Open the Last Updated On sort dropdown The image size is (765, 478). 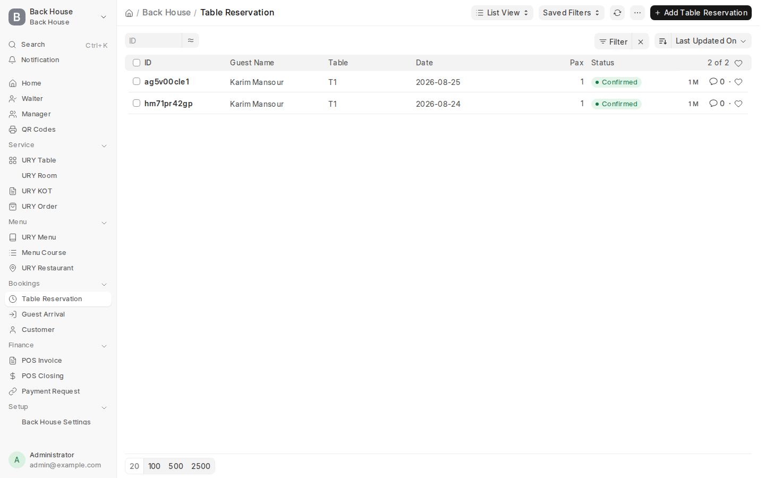[711, 41]
